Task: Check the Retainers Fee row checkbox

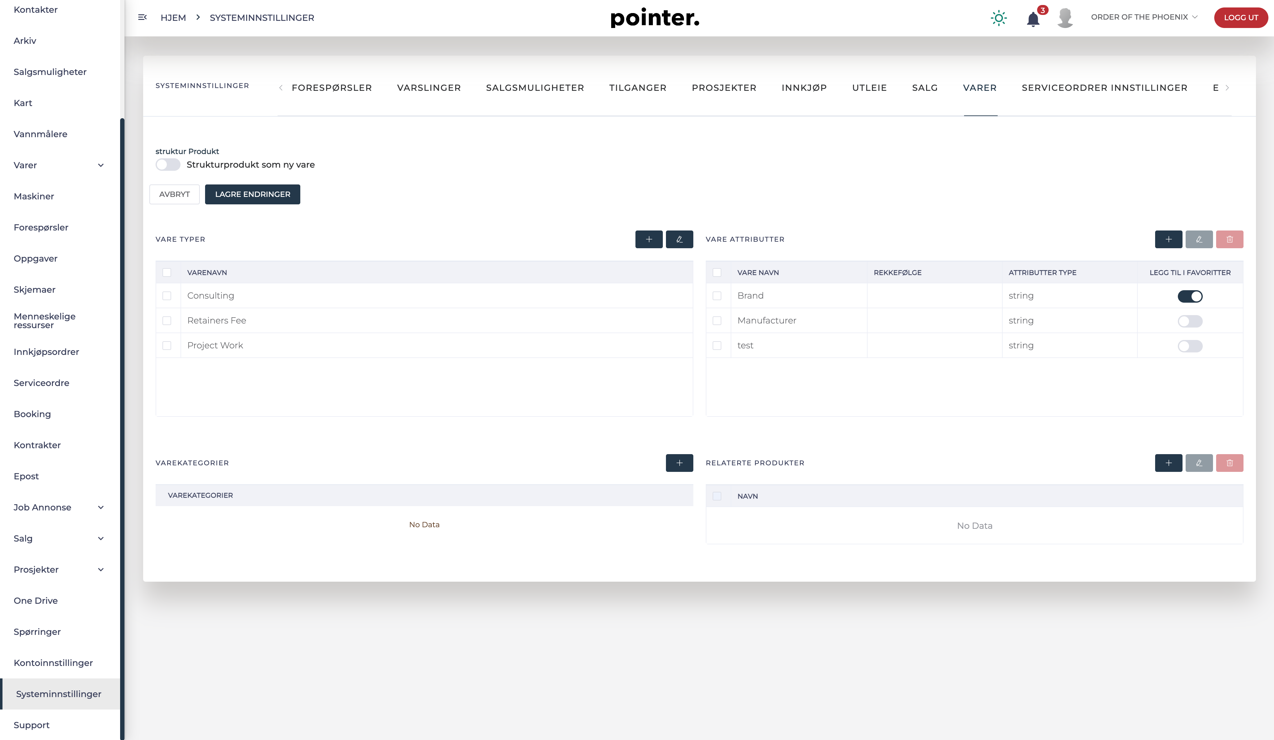Action: click(167, 320)
